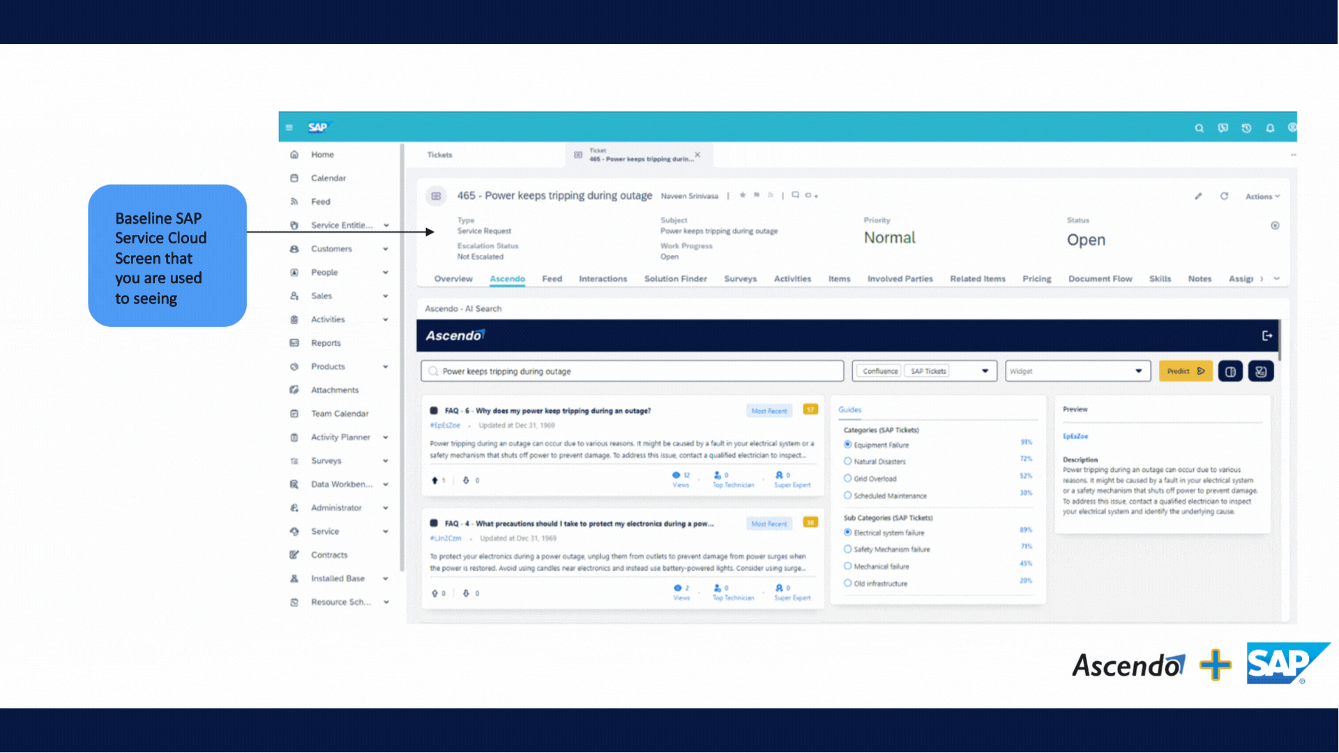Refresh the ticket with the reload icon
1339x753 pixels.
click(1224, 196)
